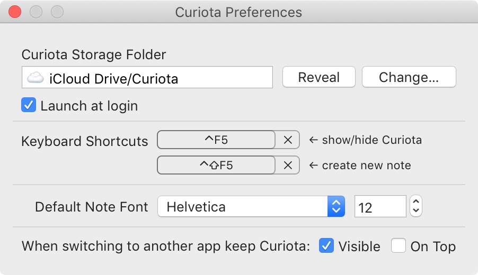478x275 pixels.
Task: Click the Curiota Preferences title bar
Action: point(238,12)
